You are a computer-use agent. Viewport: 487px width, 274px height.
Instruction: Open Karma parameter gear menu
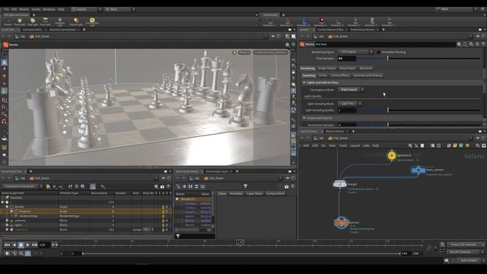[459, 44]
